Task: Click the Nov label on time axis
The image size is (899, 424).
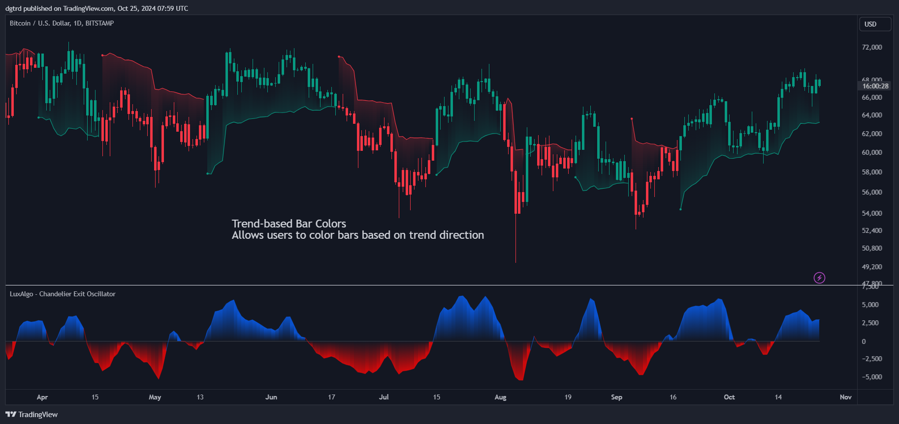Action: (x=846, y=397)
